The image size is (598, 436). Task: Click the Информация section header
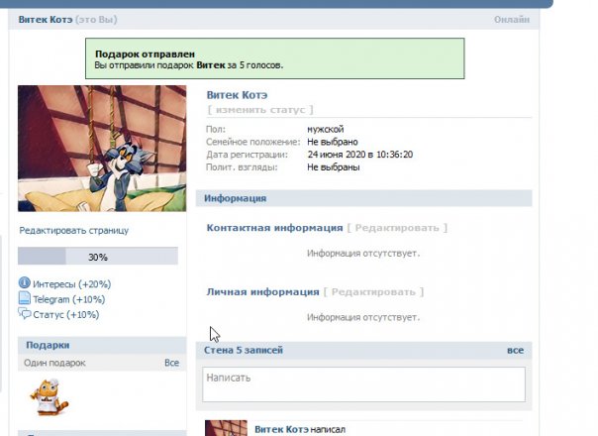pyautogui.click(x=363, y=198)
